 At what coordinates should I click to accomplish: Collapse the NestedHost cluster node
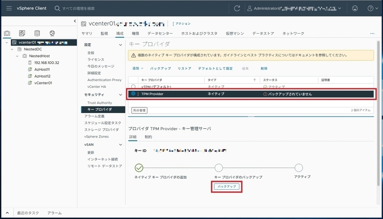[x=17, y=56]
